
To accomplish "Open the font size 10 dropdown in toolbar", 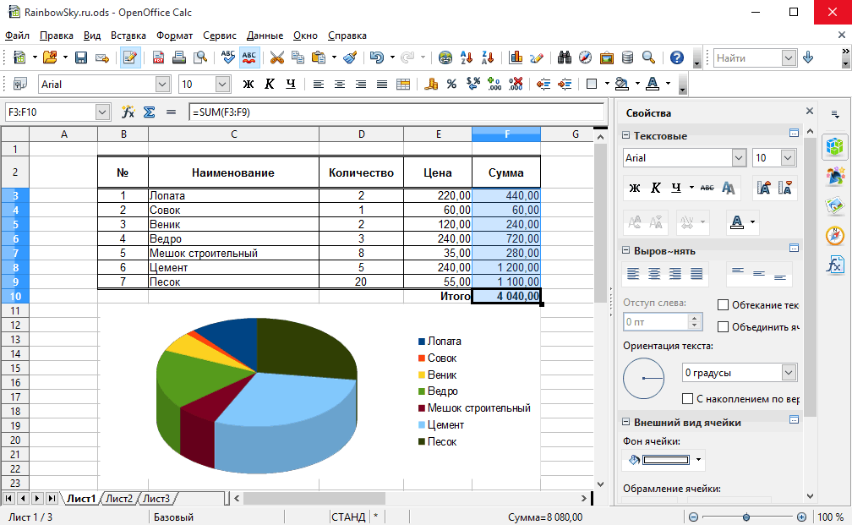I will pos(221,85).
